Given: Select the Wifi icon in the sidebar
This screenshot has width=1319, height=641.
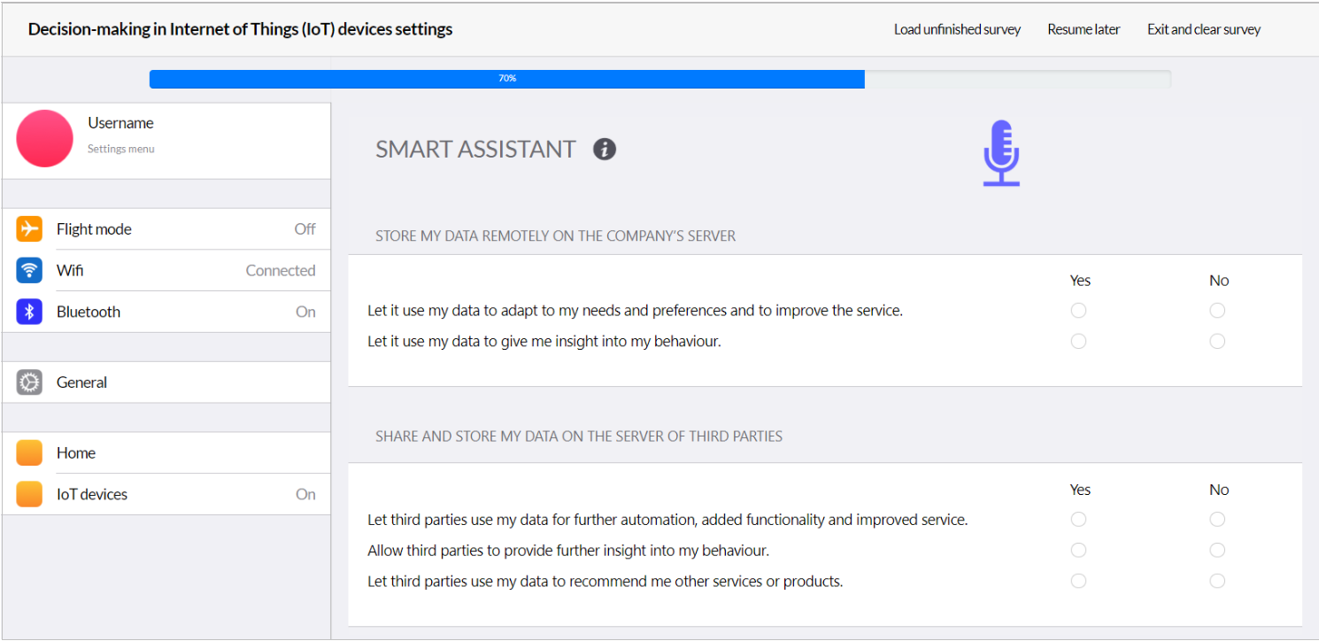Looking at the screenshot, I should coord(29,270).
